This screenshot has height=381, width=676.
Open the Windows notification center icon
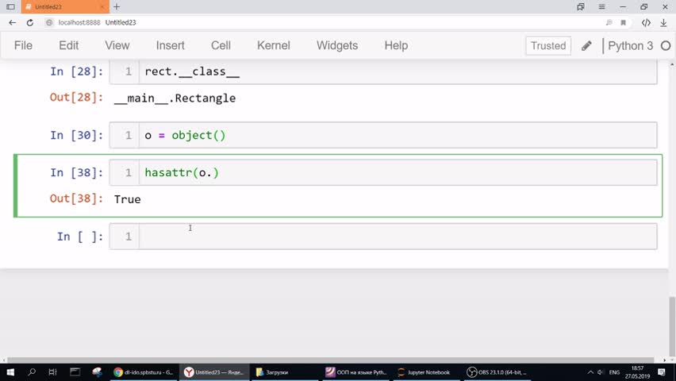662,372
